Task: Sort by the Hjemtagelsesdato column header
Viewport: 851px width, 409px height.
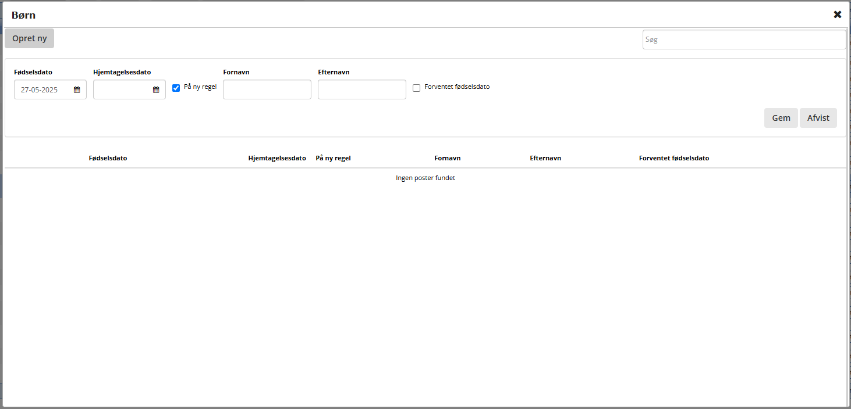Action: coord(276,158)
